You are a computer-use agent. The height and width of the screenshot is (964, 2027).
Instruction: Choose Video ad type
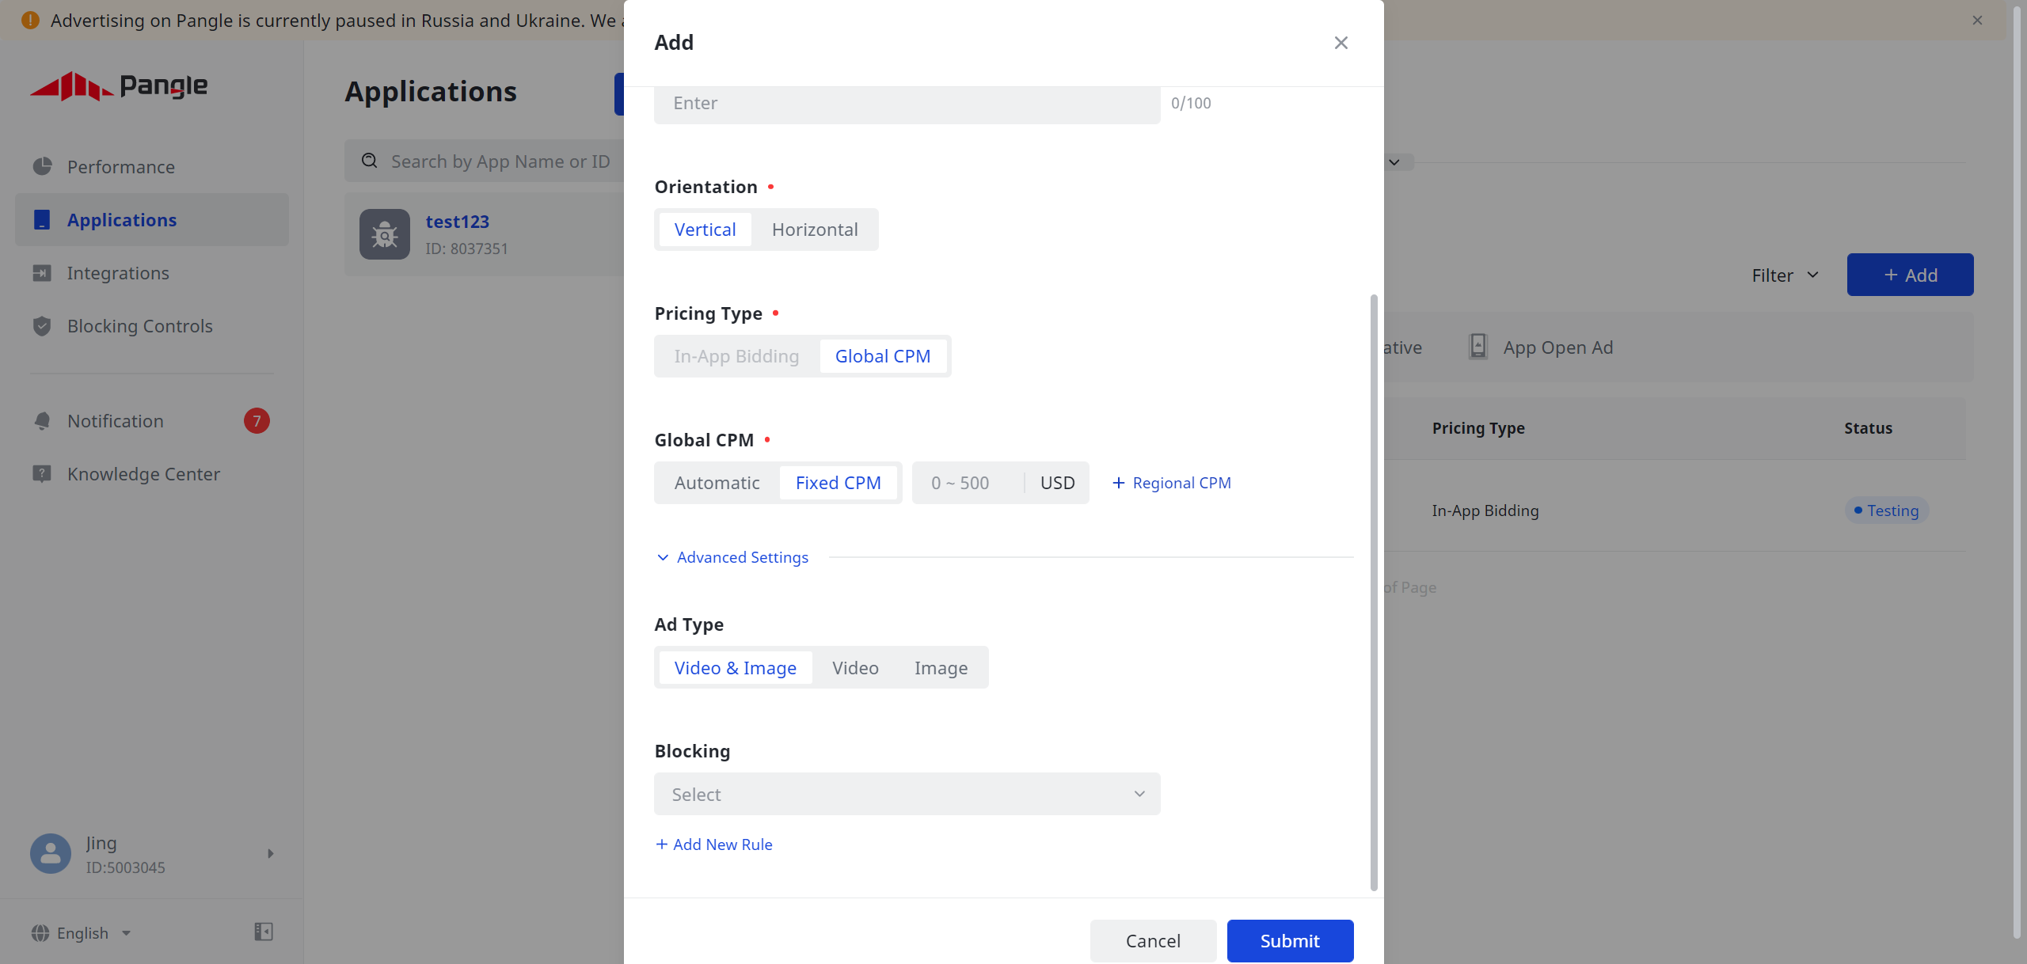pos(855,668)
